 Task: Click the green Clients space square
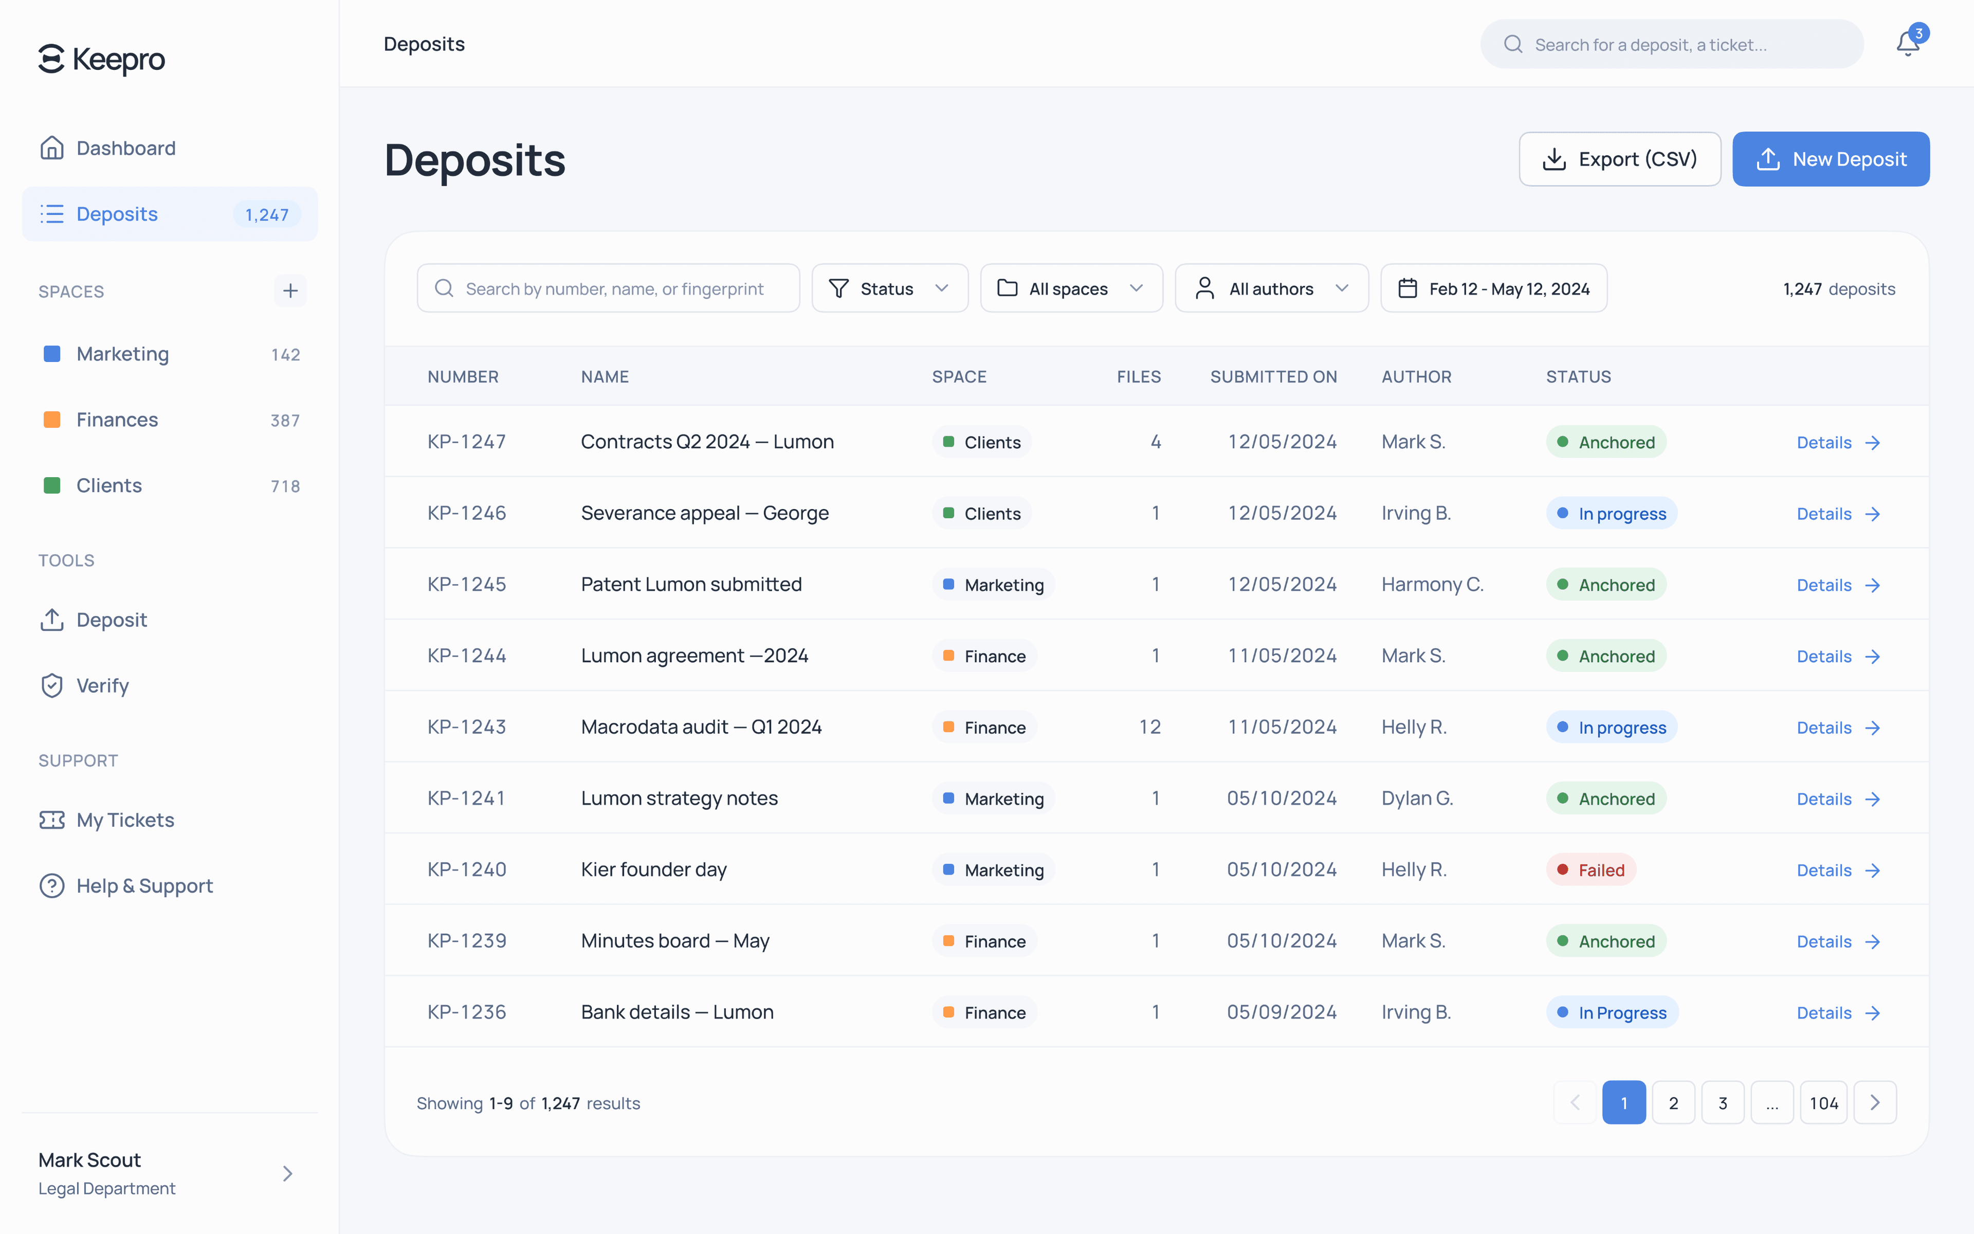[x=51, y=485]
